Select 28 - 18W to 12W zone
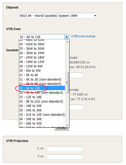Viewport: 126px width, 165px height. 42,62
